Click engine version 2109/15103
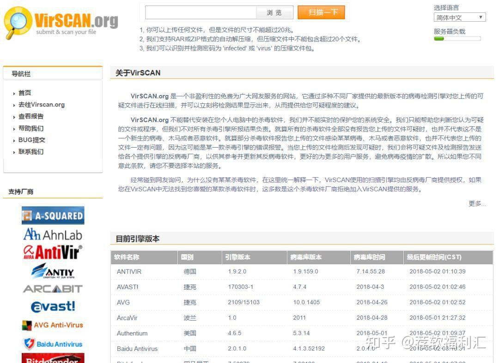The width and height of the screenshot is (499, 363). (x=243, y=302)
